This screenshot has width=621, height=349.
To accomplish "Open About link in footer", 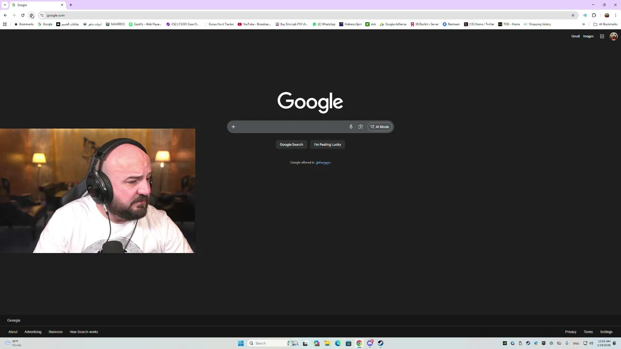I will [x=13, y=332].
